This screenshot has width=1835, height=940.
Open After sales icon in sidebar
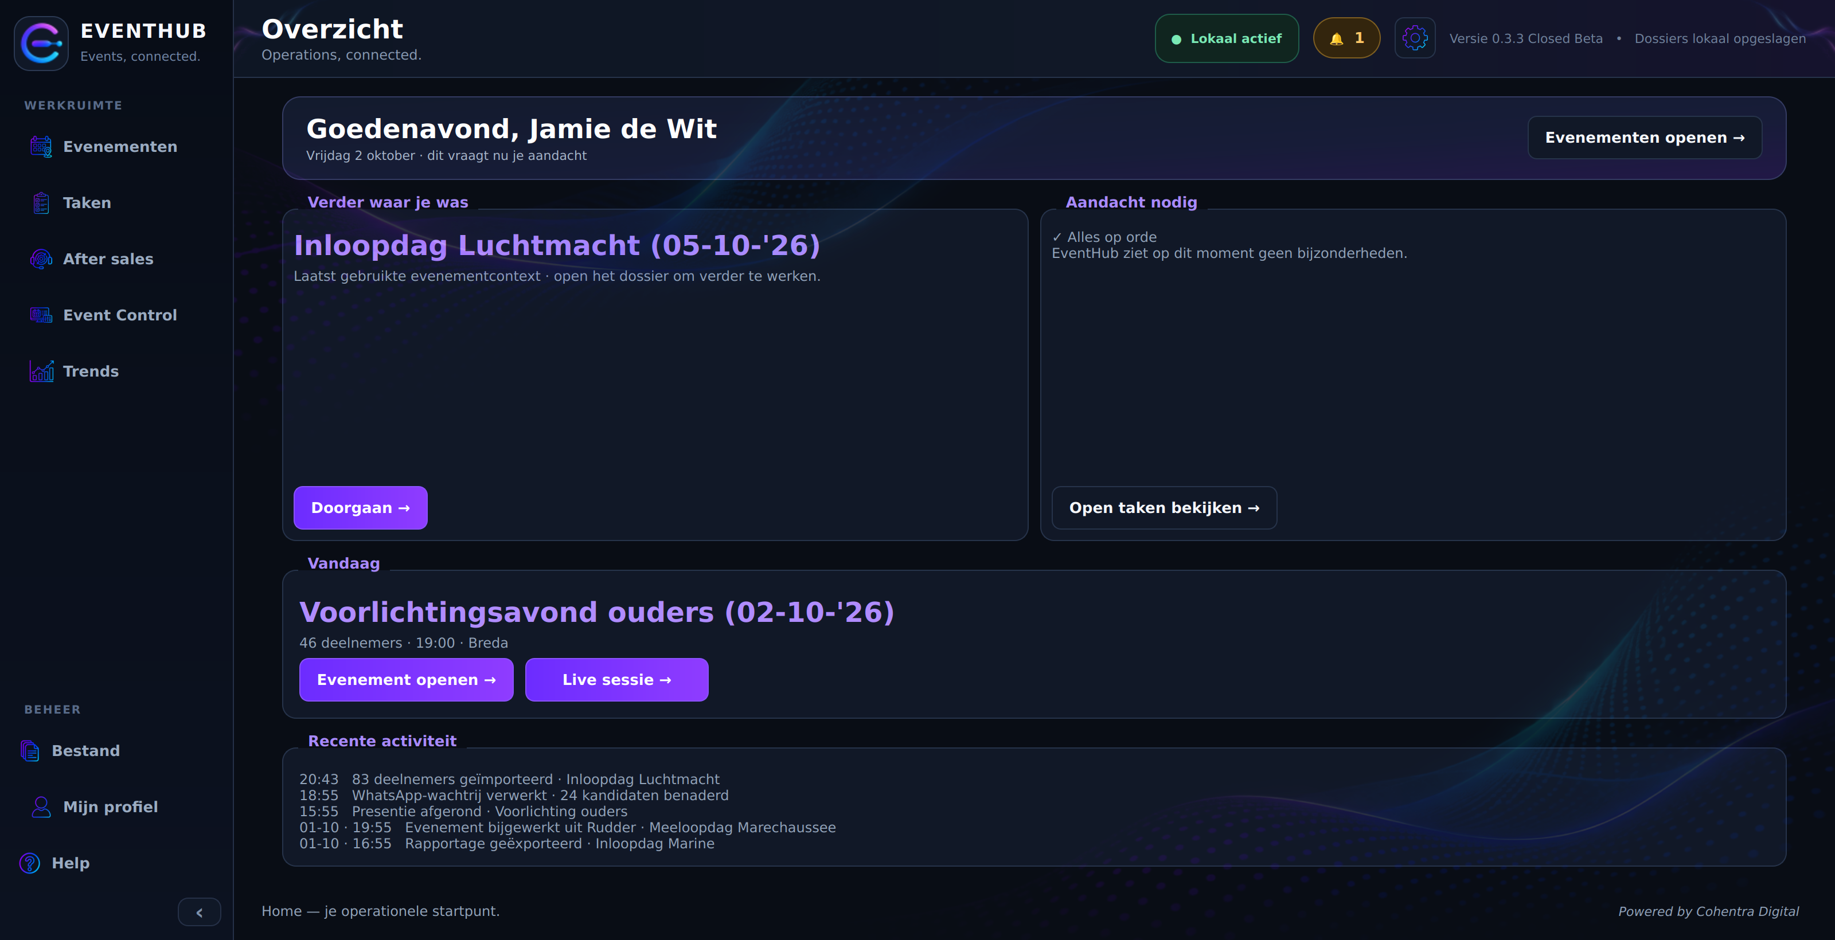pyautogui.click(x=41, y=259)
